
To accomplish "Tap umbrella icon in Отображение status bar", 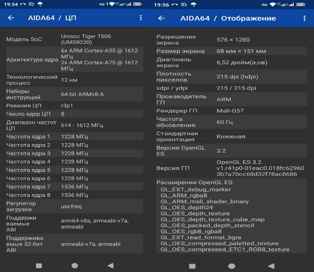I will [193, 5].
